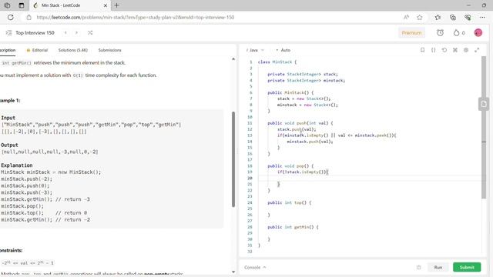This screenshot has height=277, width=493.
Task: Open the Submissions tab
Action: [x=109, y=50]
